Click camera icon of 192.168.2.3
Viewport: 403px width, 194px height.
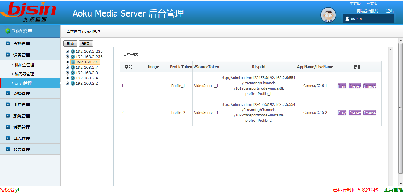[x=73, y=73]
